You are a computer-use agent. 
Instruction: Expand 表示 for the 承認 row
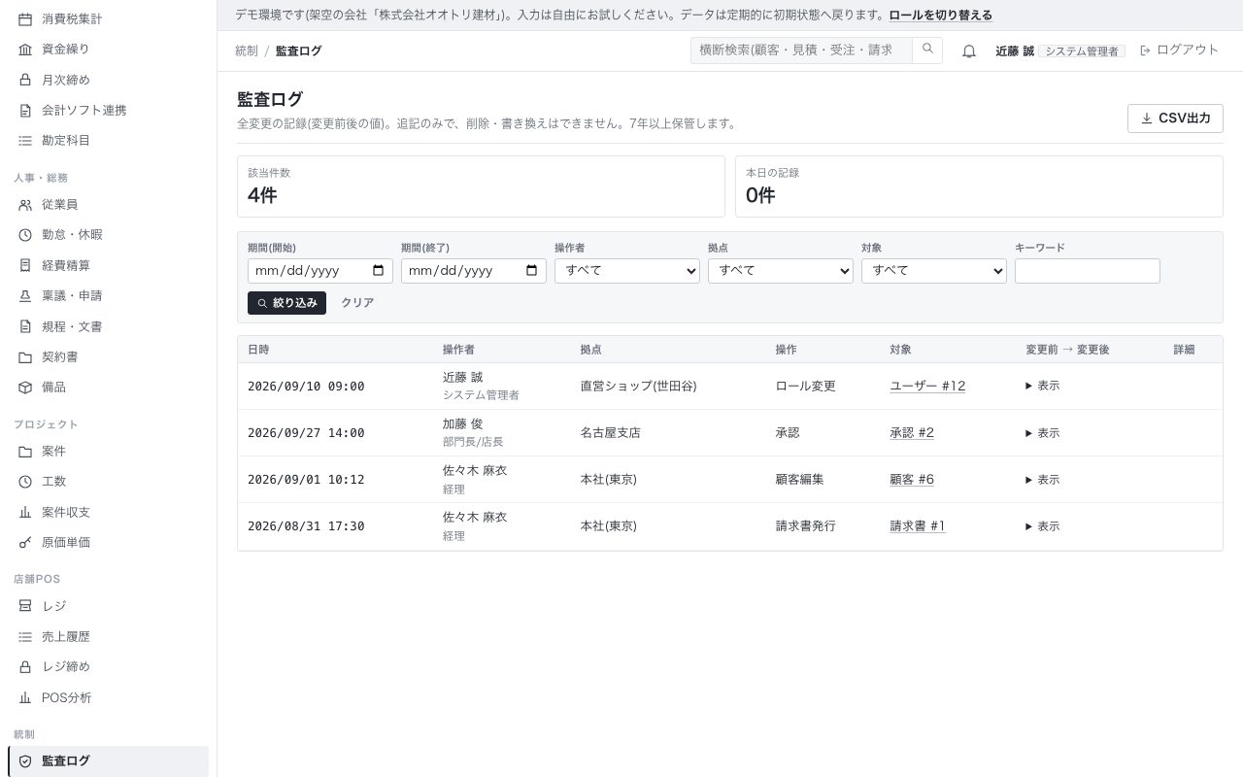(x=1043, y=433)
